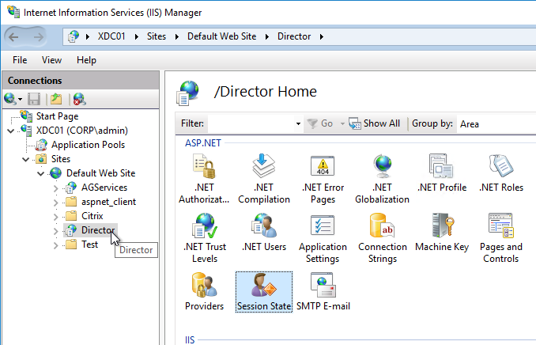Select the Citrix folder node

point(92,216)
